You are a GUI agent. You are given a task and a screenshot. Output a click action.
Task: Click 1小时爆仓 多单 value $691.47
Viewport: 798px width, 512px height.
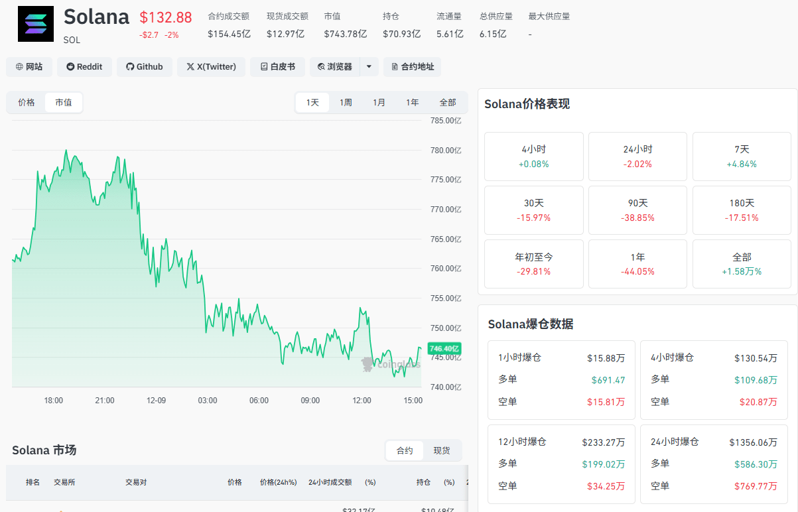pos(608,380)
